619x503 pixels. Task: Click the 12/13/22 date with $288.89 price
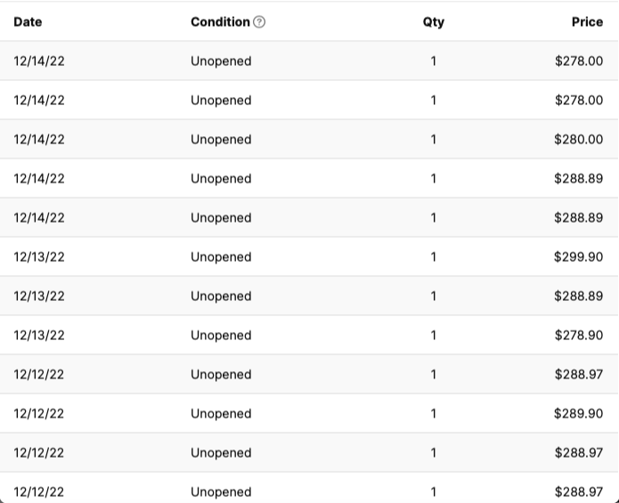(x=38, y=296)
